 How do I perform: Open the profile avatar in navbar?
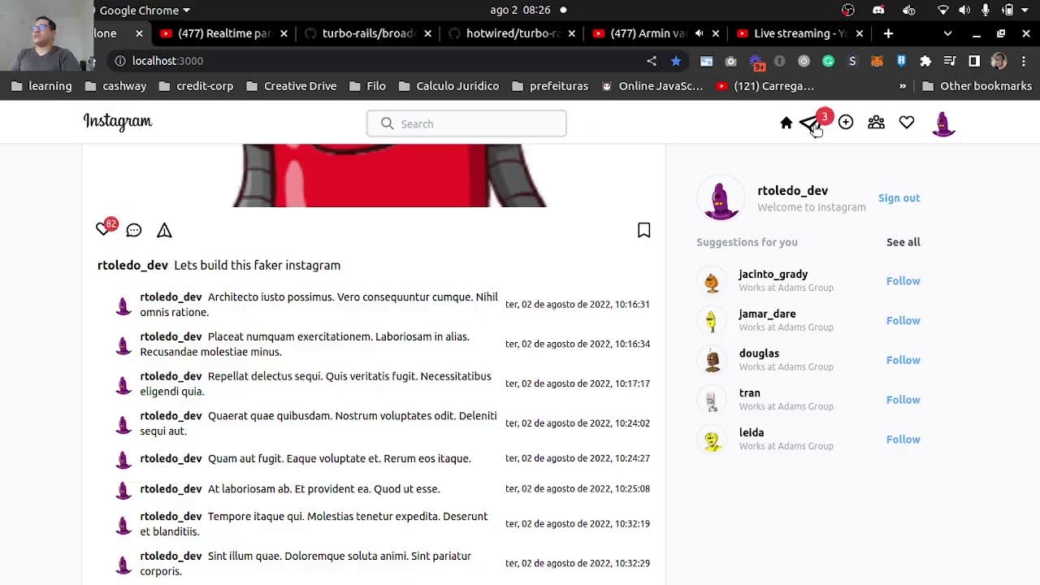pos(943,123)
